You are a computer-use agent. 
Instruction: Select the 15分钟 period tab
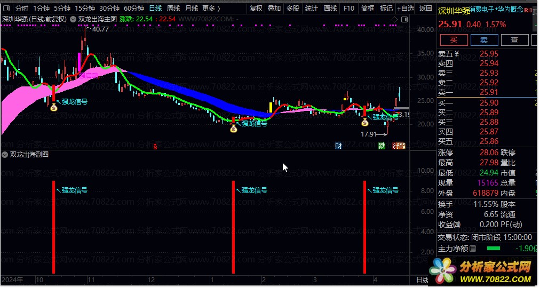tap(85, 8)
